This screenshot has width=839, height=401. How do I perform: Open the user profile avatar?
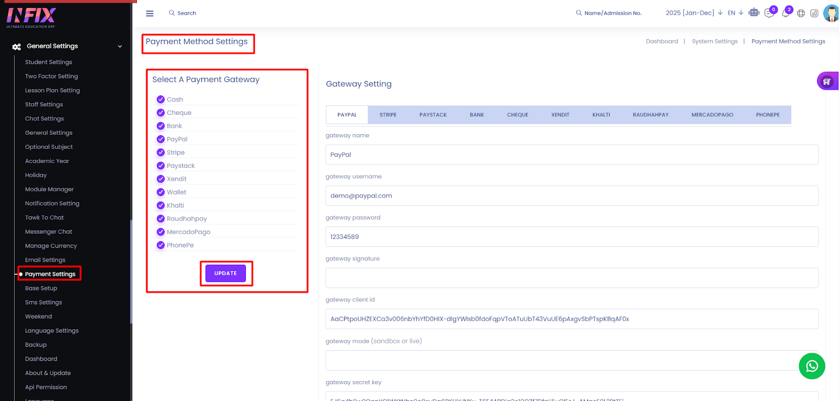(x=831, y=13)
